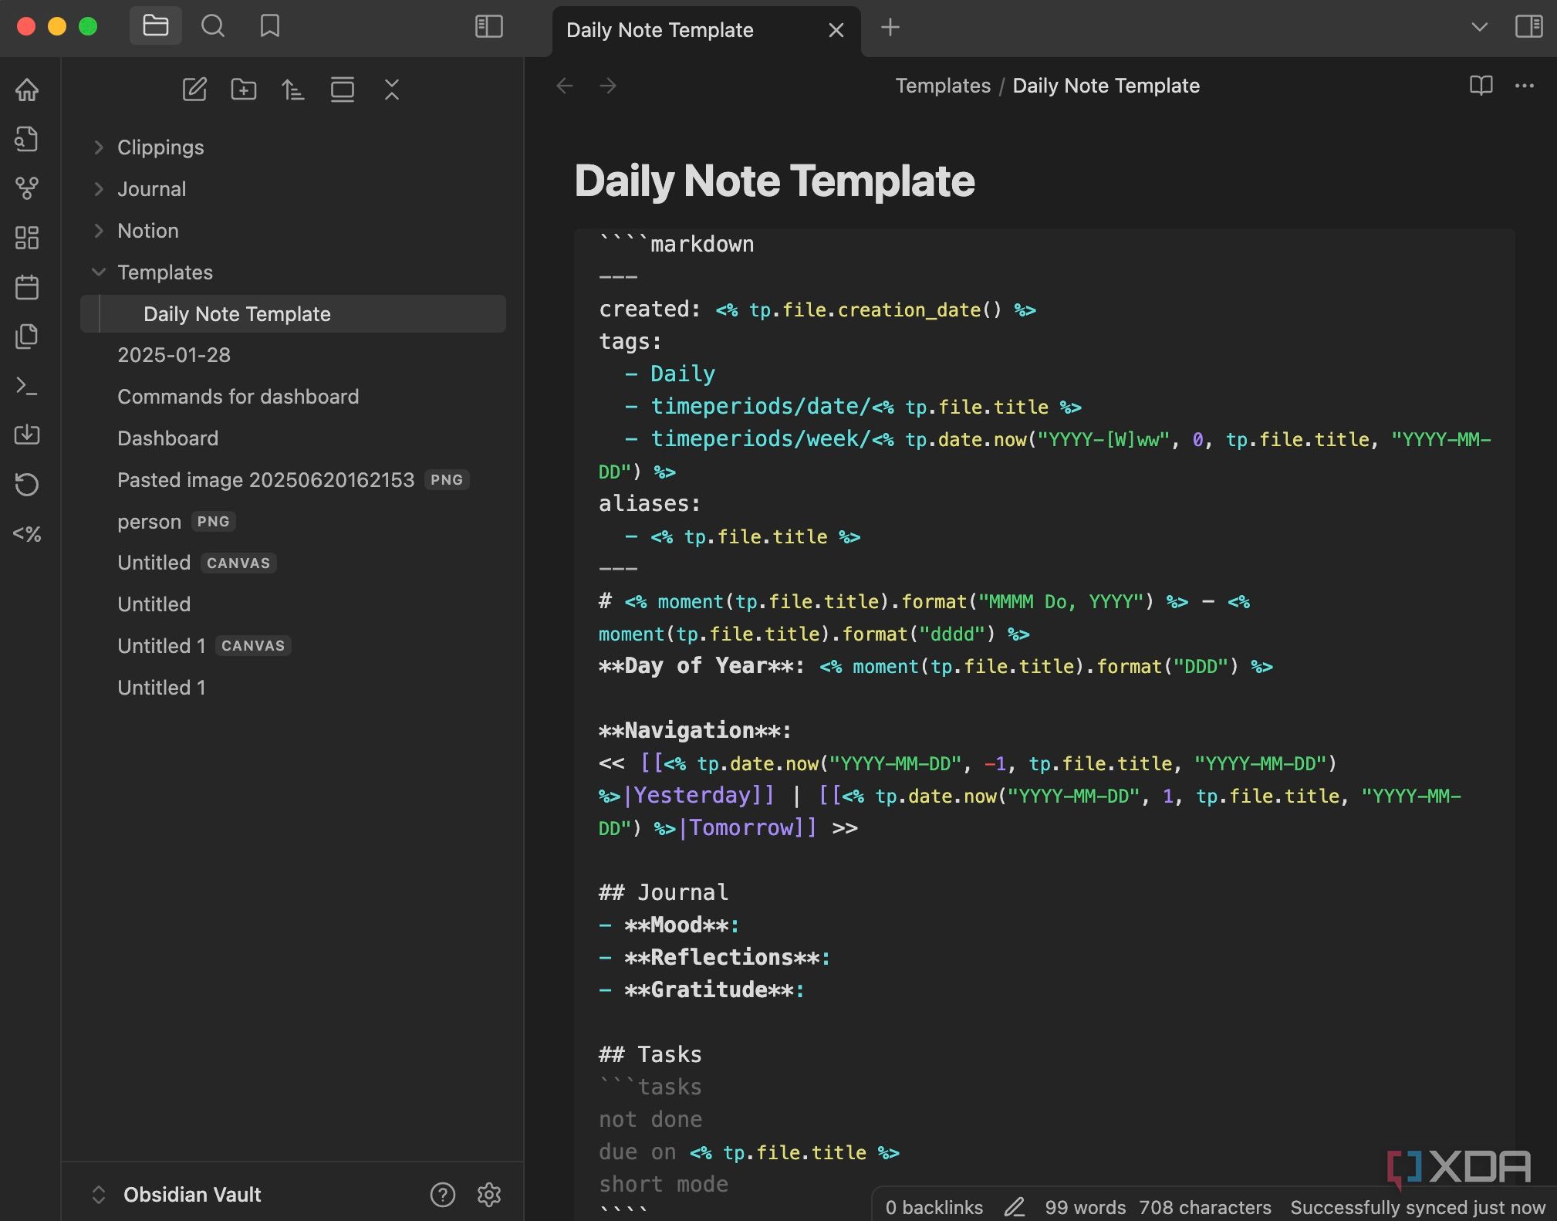The height and width of the screenshot is (1221, 1557).
Task: Click the auto-reveal current file icon
Action: [x=343, y=90]
